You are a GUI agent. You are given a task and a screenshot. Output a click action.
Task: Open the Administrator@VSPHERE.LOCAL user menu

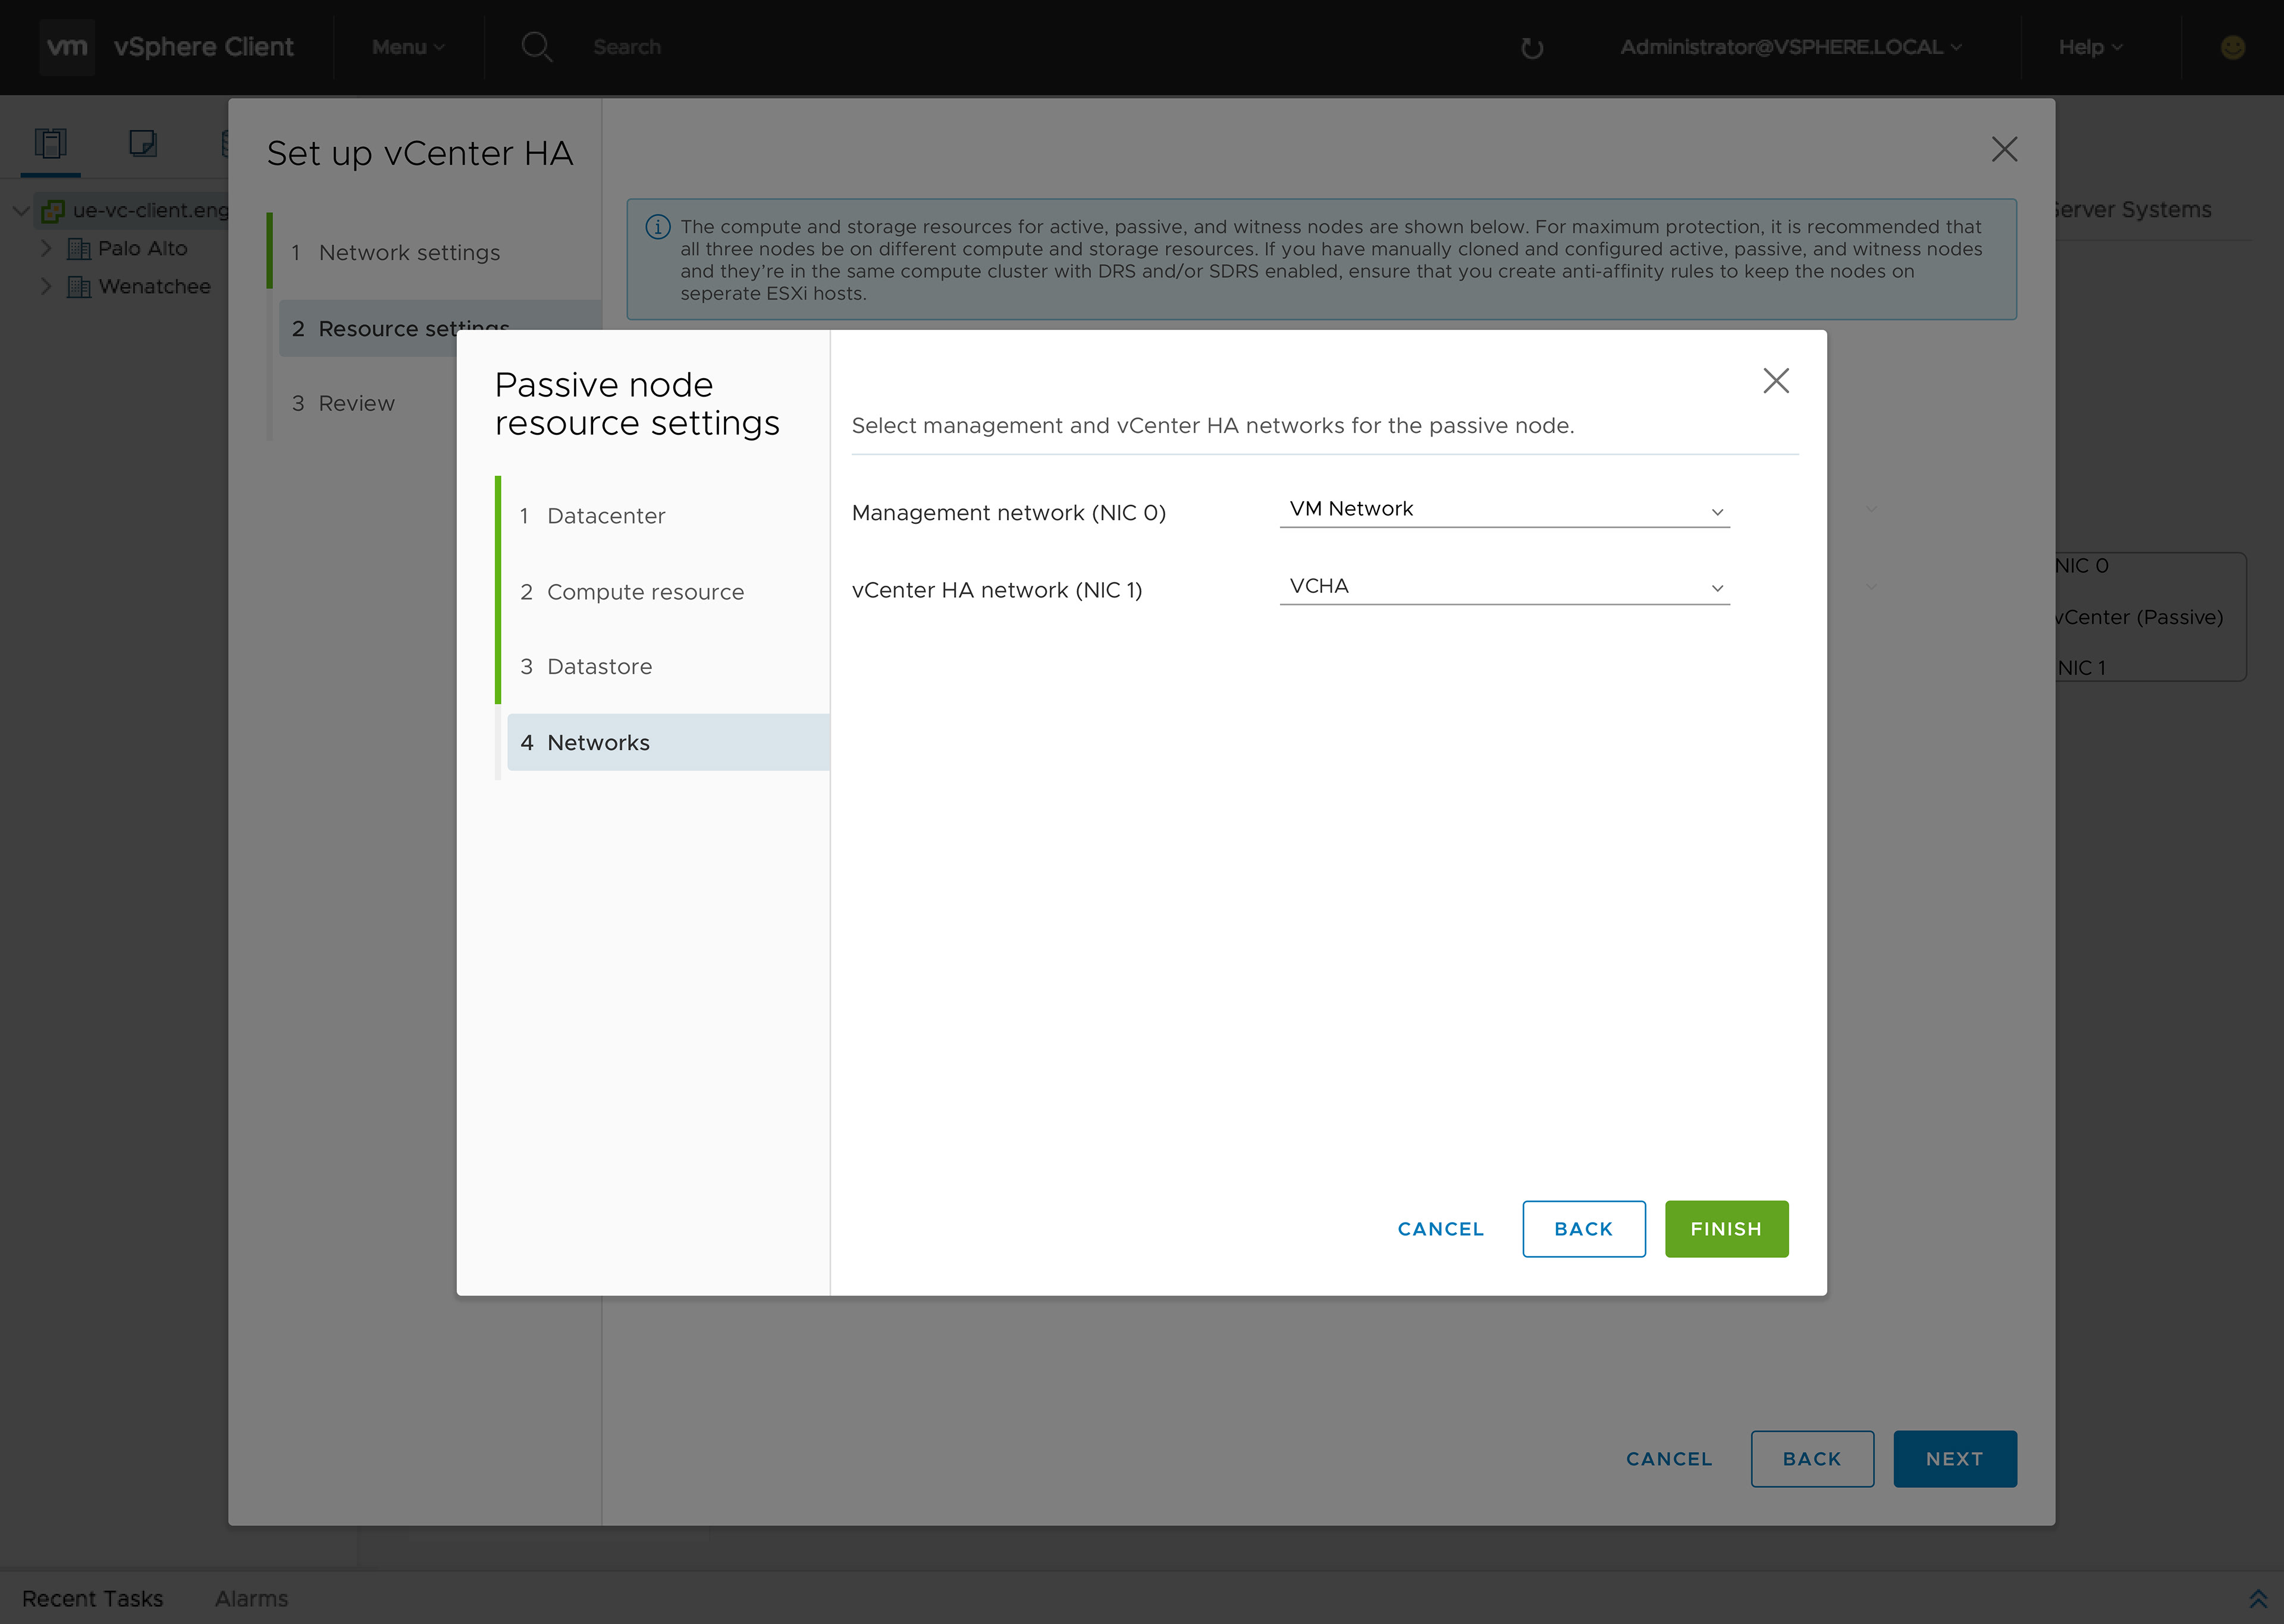(1790, 47)
